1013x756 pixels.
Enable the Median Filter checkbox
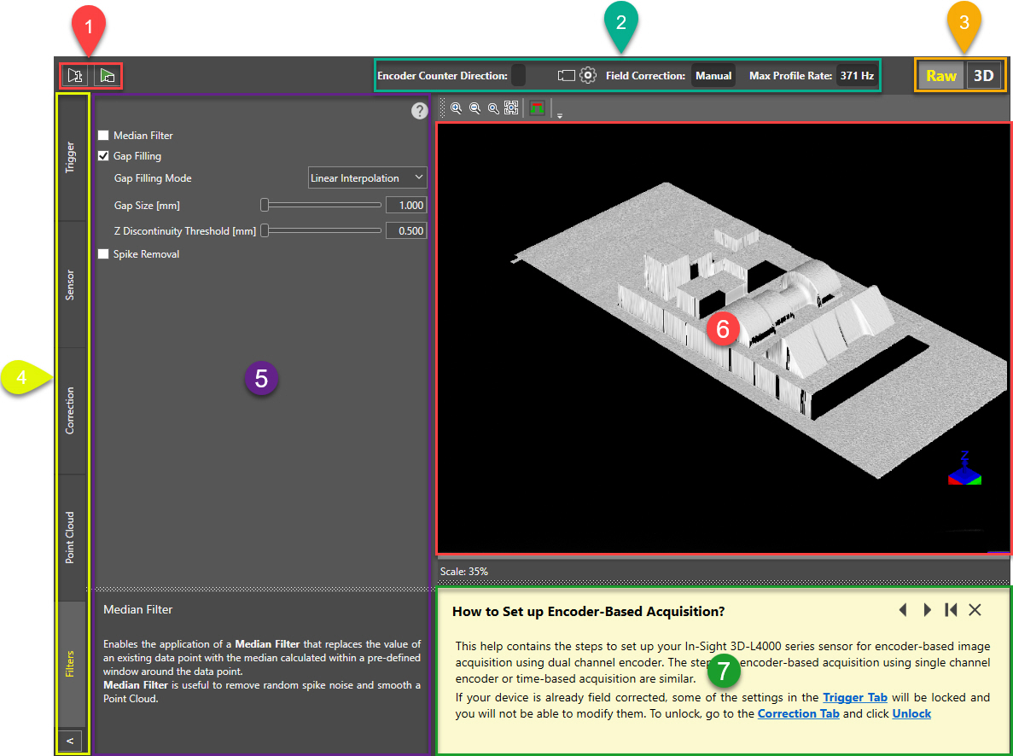[103, 136]
